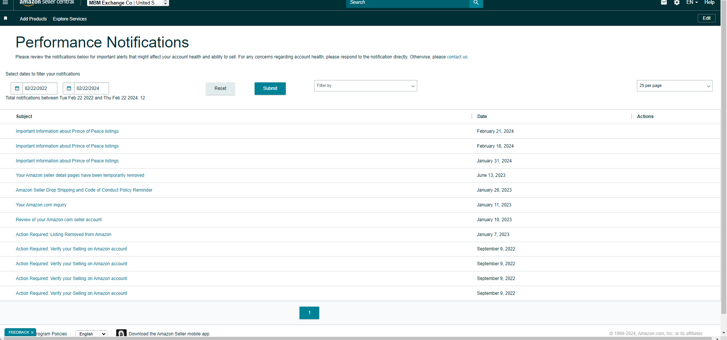Follow the contact us link
Viewport: 727px width, 340px height.
click(x=457, y=57)
